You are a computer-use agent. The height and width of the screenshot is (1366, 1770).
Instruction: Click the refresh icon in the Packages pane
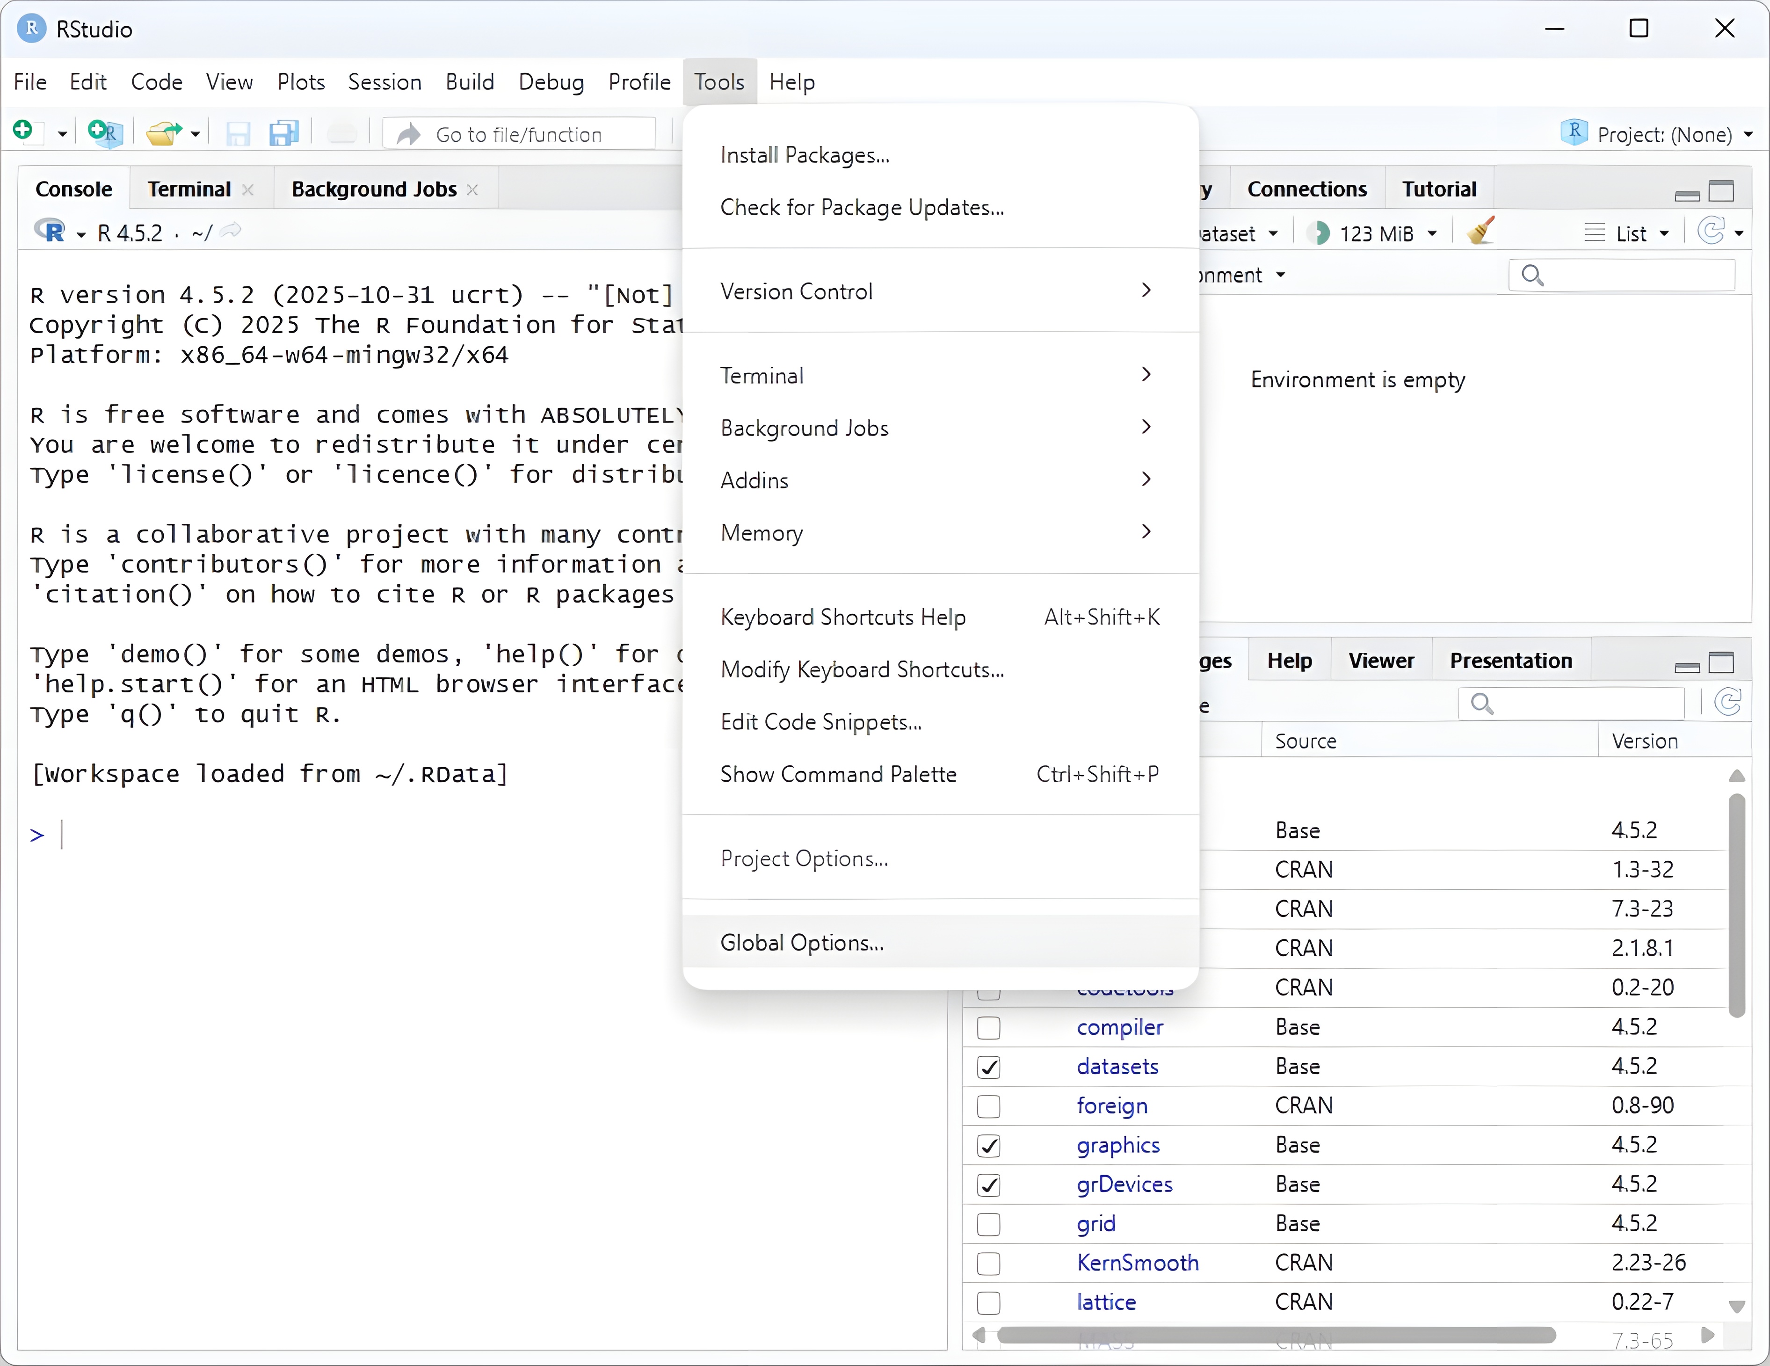tap(1727, 703)
